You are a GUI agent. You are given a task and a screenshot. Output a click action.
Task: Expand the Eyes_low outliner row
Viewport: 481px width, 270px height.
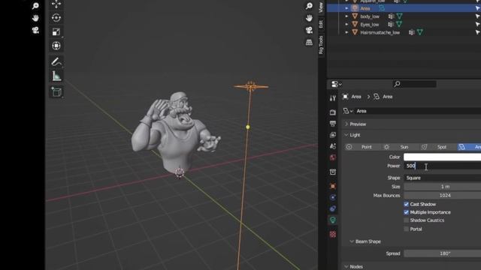pyautogui.click(x=346, y=24)
